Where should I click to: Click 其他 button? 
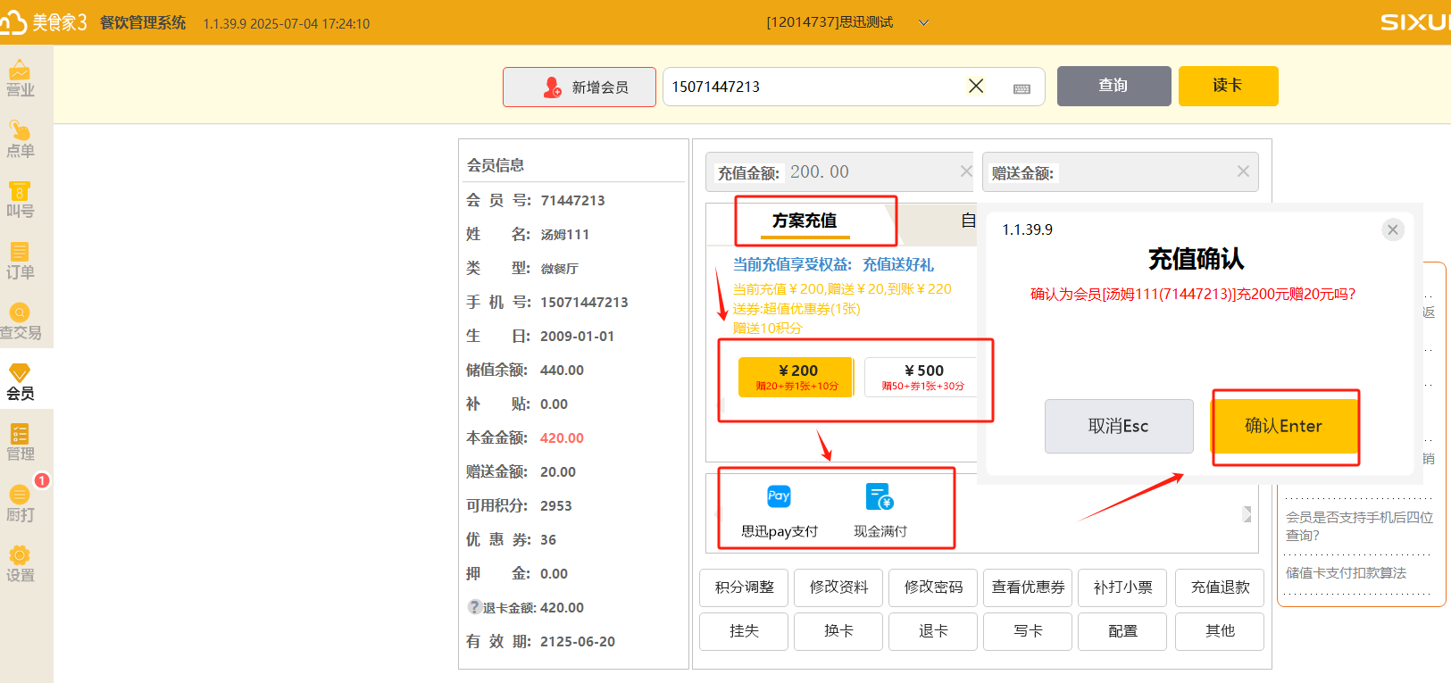(x=1220, y=631)
